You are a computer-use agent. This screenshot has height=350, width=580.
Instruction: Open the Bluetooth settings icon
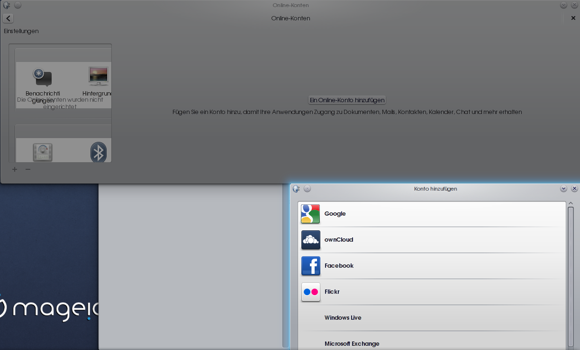[99, 152]
